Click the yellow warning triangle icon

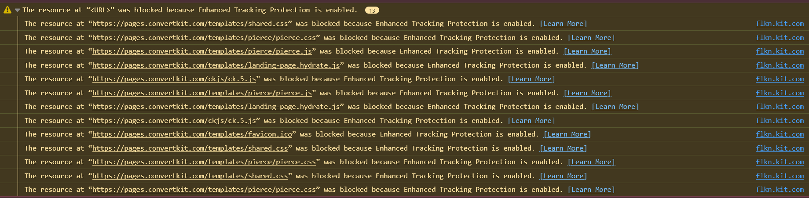[7, 10]
